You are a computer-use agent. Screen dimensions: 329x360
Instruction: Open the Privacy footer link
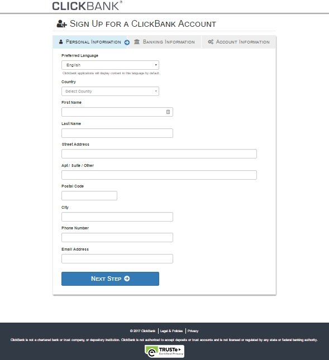tap(193, 331)
